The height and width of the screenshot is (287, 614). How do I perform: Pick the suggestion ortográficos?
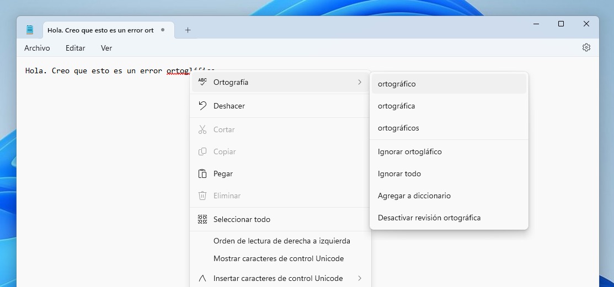coord(449,128)
